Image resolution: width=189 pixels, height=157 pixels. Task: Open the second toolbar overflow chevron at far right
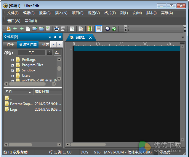click(185, 29)
